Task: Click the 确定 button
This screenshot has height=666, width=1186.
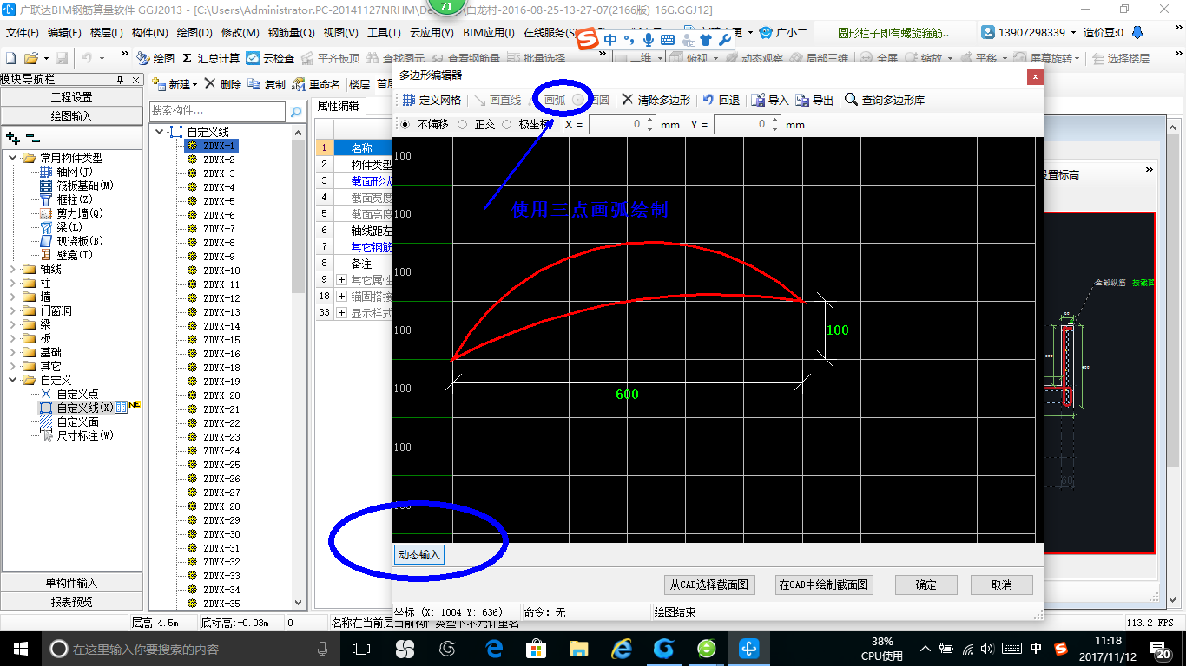Action: coord(926,584)
